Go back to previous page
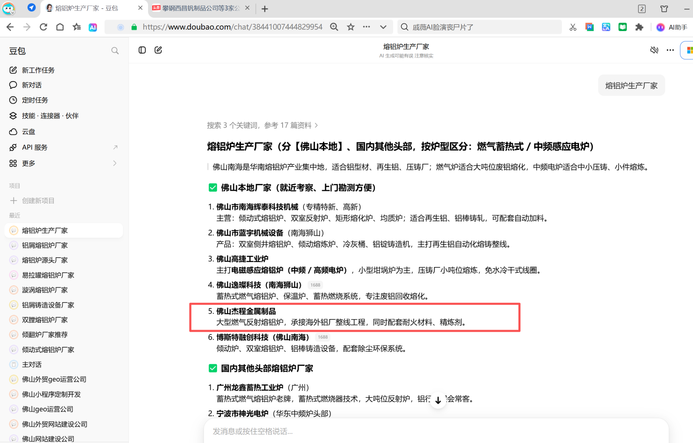Viewport: 693px width, 443px height. pyautogui.click(x=10, y=27)
